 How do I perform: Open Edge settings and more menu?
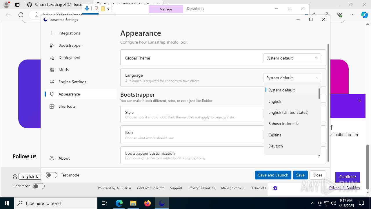[352, 15]
